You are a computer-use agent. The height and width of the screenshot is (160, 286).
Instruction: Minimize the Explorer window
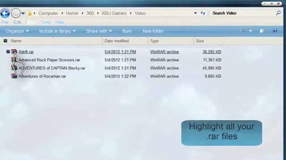(265, 4)
